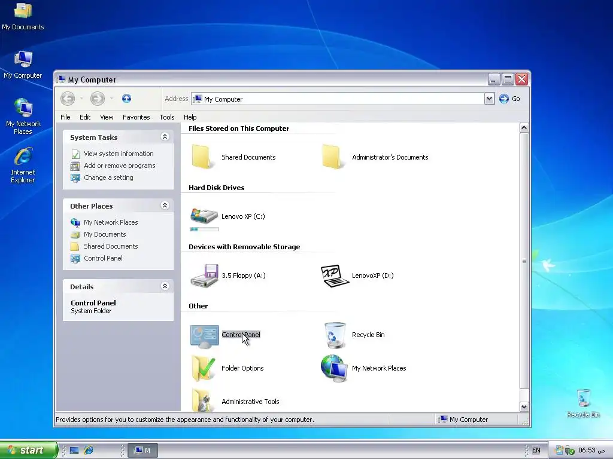The width and height of the screenshot is (613, 459).
Task: Select the 3.5 Floppy (A:) drive icon
Action: (x=204, y=276)
